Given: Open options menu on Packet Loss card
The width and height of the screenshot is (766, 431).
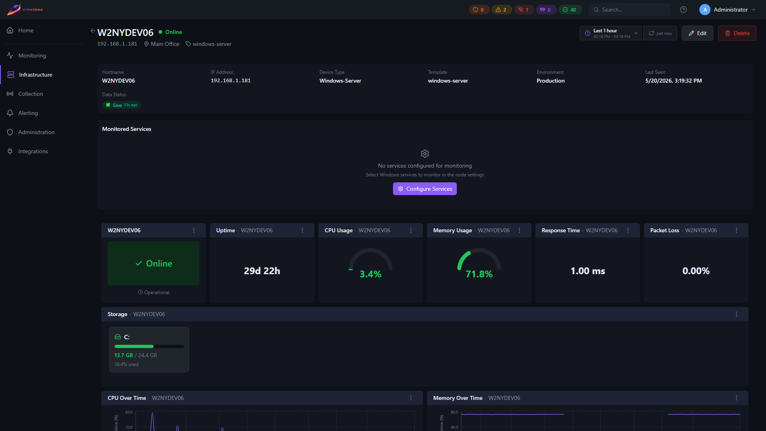Looking at the screenshot, I should tap(736, 230).
